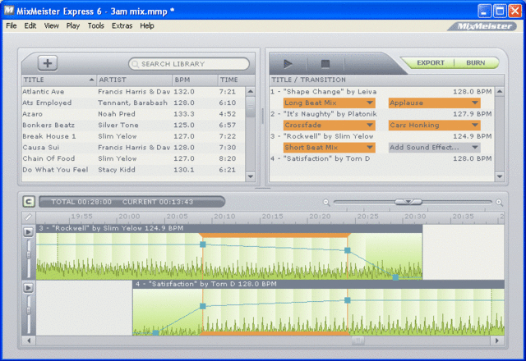This screenshot has height=361, width=526.
Task: Sort library by ARTIST column
Action: coord(135,80)
